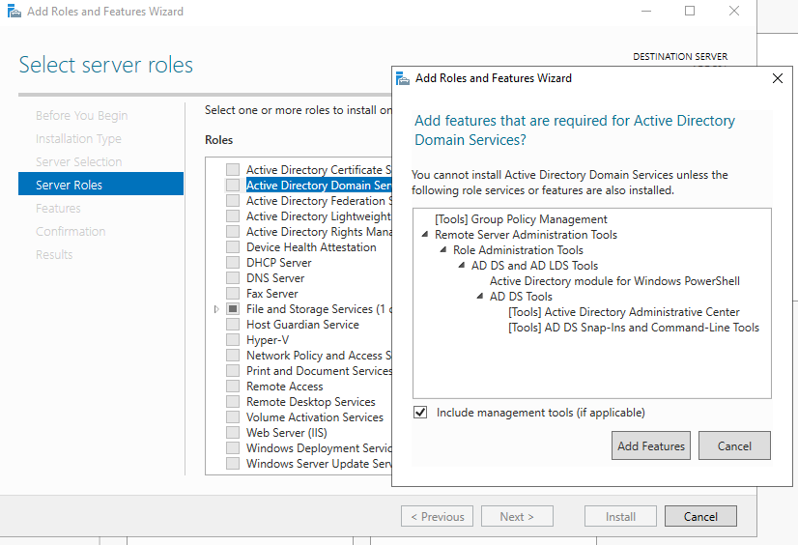Check Active Directory Certificate Services role

click(233, 169)
